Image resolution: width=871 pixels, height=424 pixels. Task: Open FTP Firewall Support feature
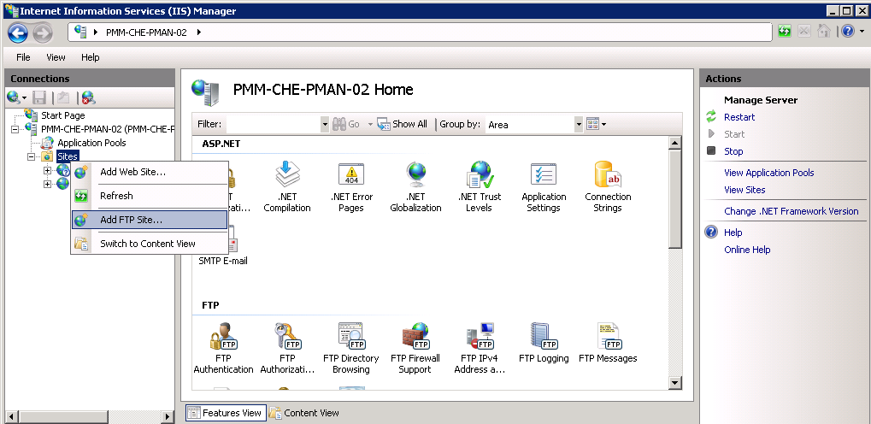[x=415, y=348]
